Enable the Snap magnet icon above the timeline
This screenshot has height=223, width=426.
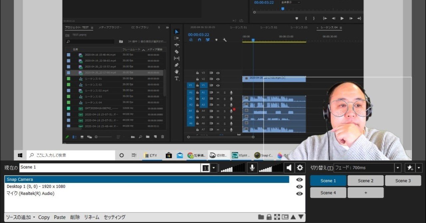(x=199, y=40)
